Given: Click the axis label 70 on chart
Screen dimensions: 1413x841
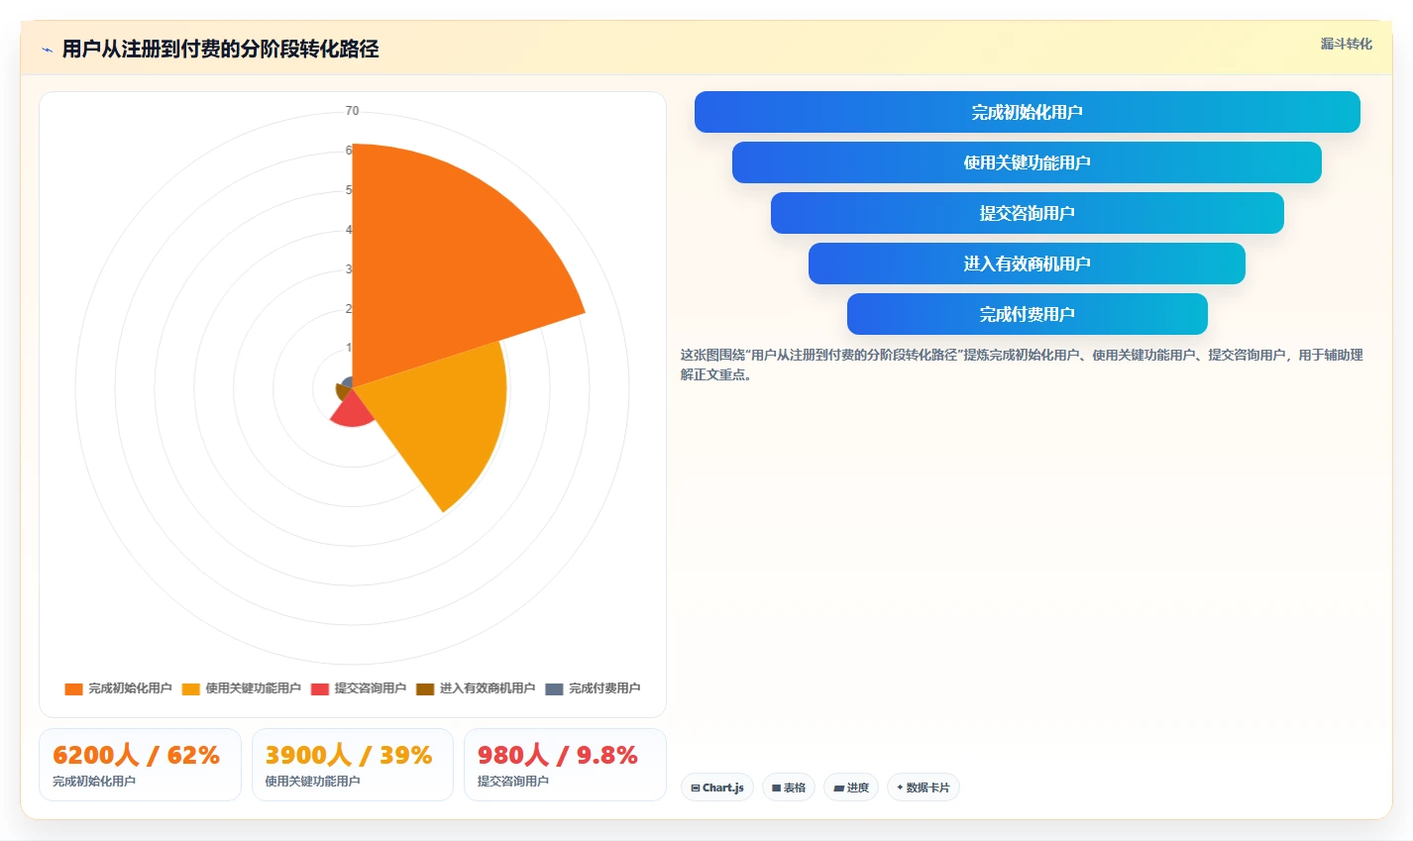Looking at the screenshot, I should [352, 111].
